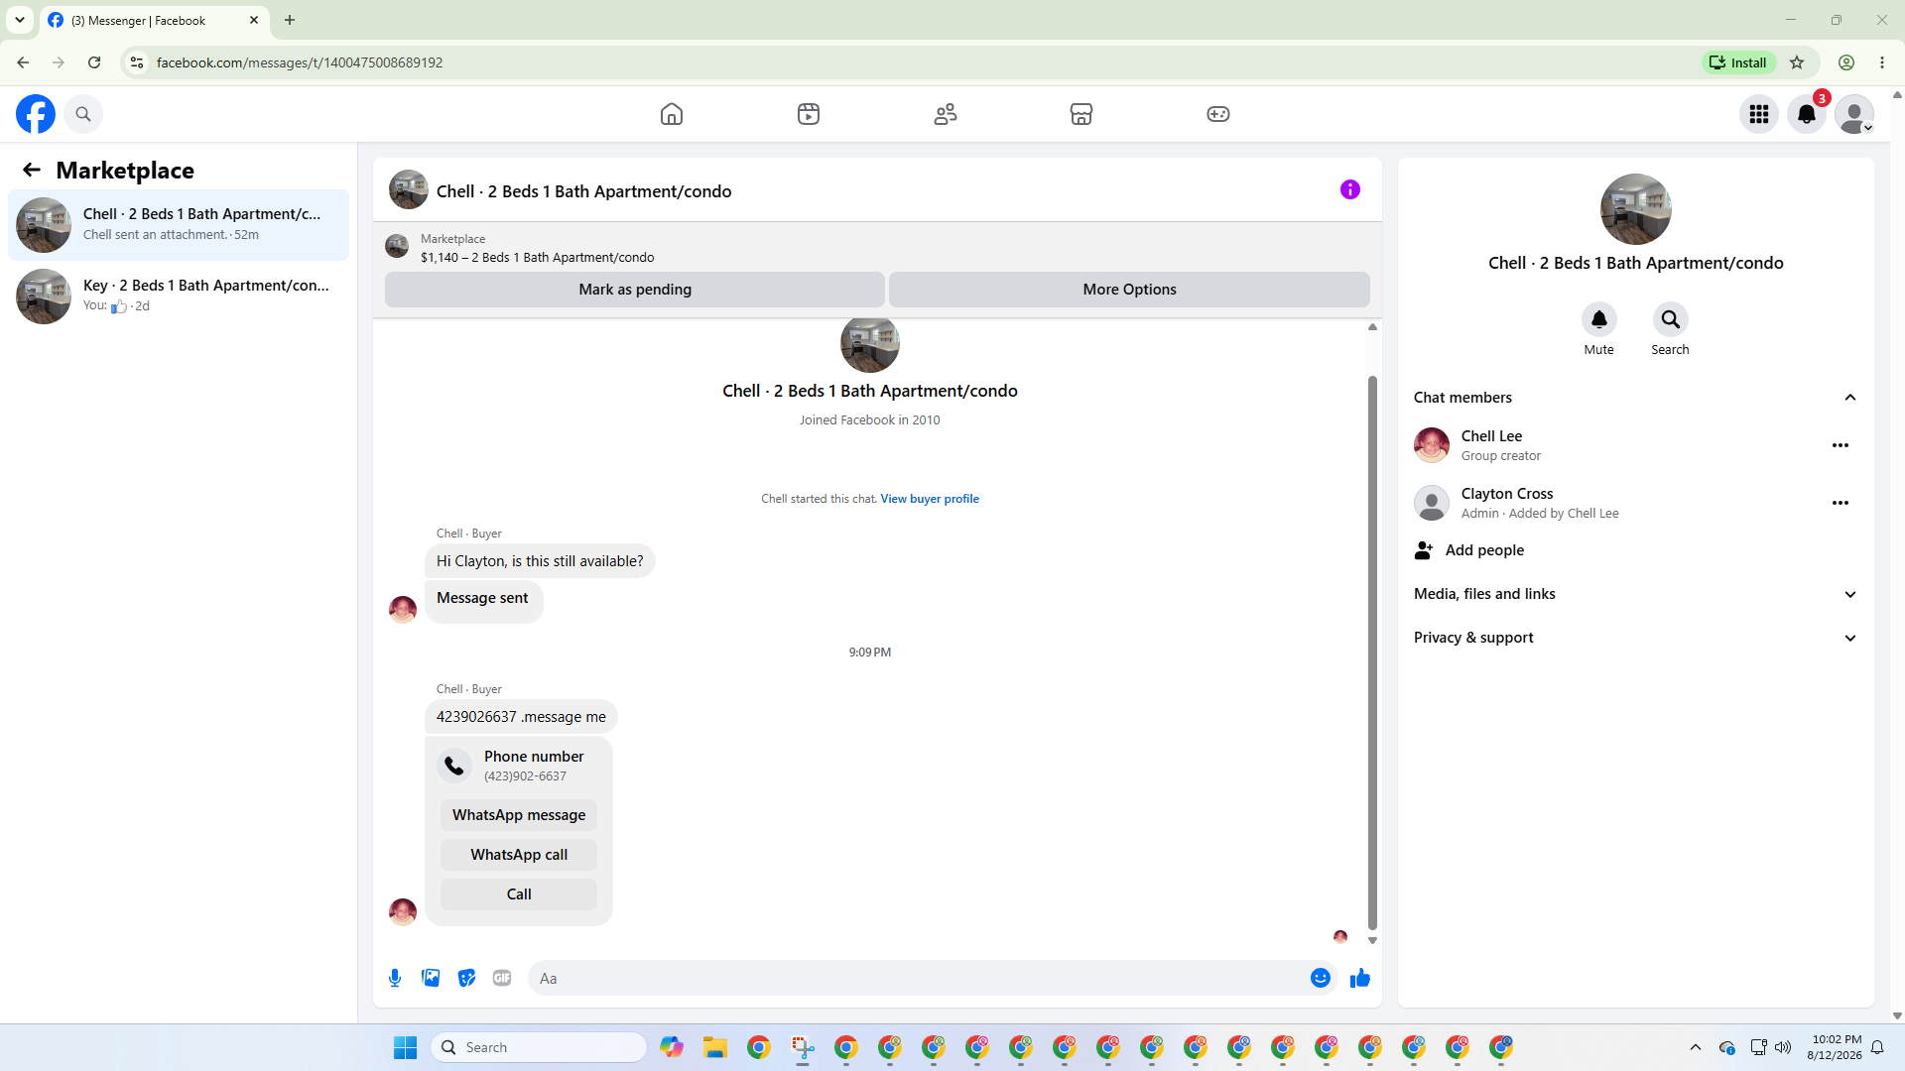This screenshot has width=1905, height=1071.
Task: Open Chrome profile icon
Action: pos(1846,62)
